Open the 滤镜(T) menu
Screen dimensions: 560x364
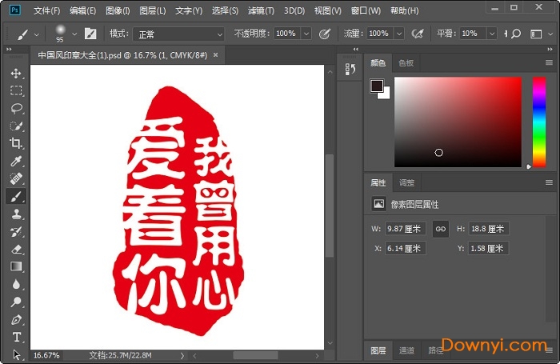(x=261, y=11)
